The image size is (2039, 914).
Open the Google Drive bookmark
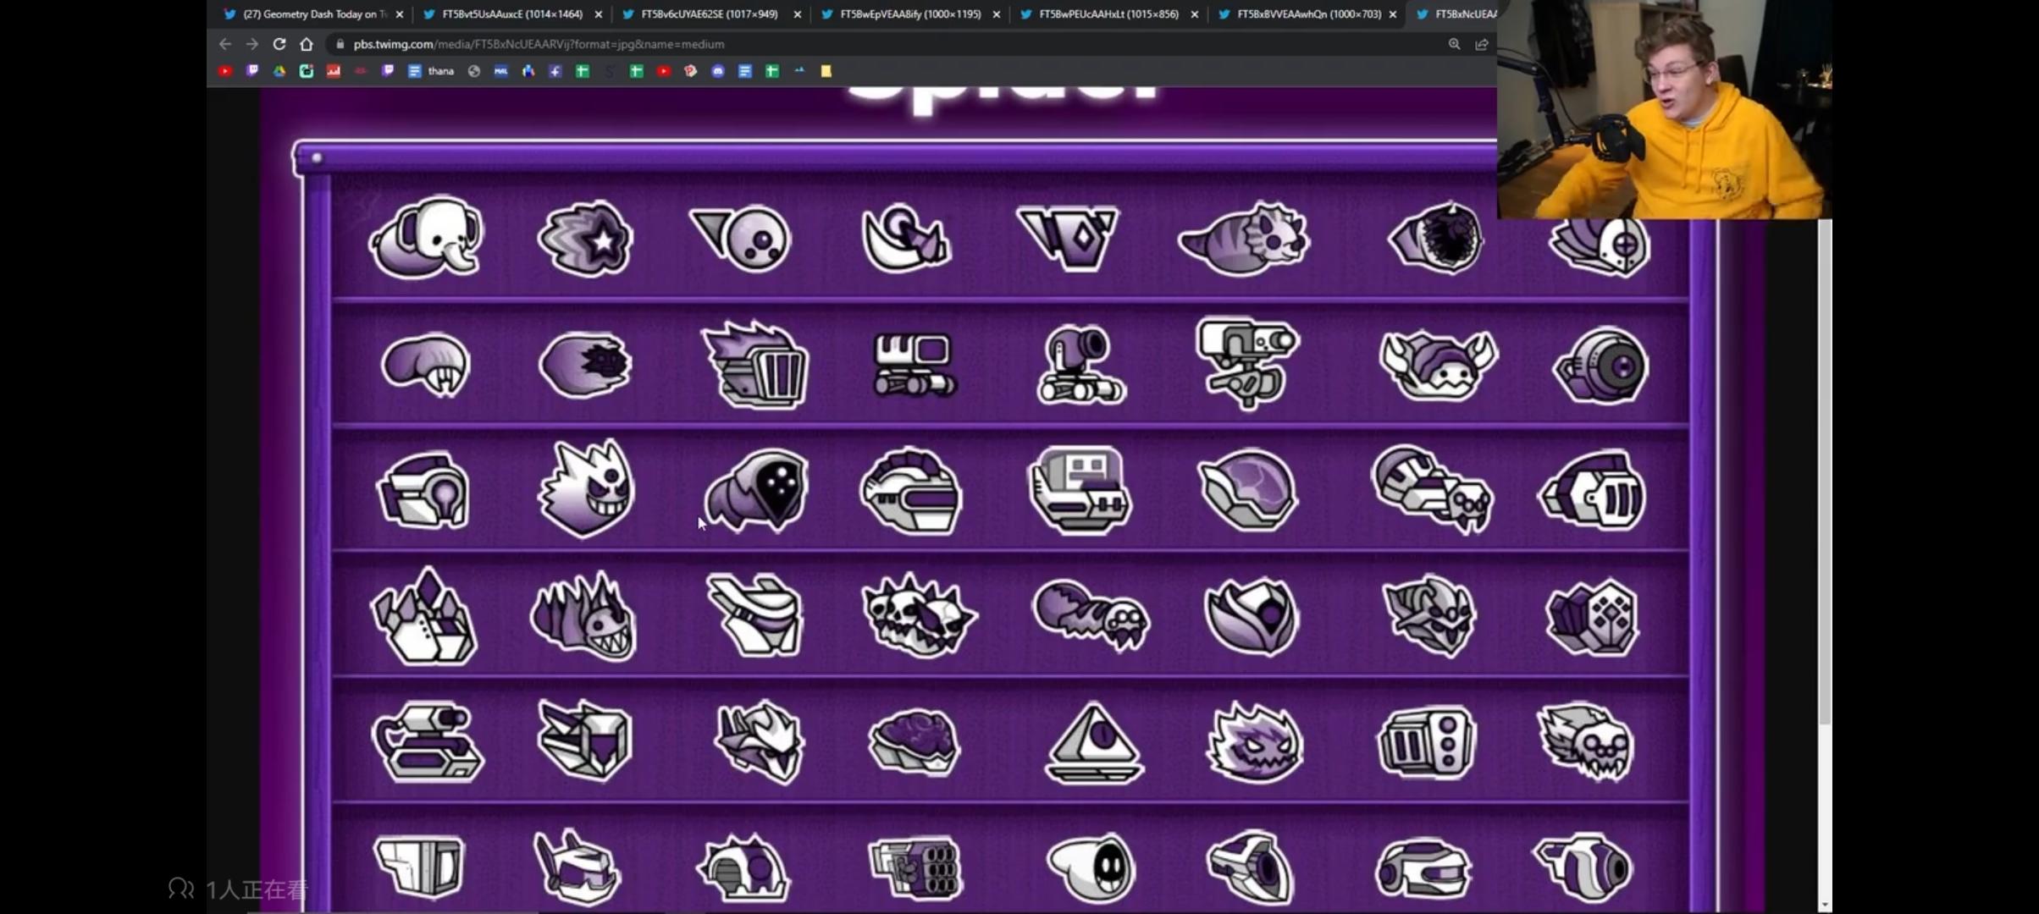[x=279, y=71]
